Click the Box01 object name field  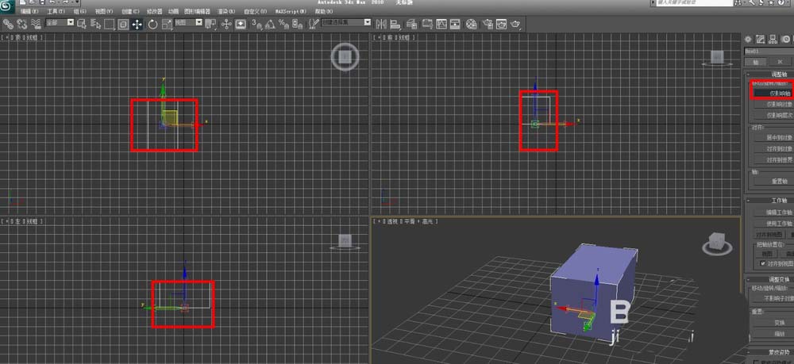point(769,51)
